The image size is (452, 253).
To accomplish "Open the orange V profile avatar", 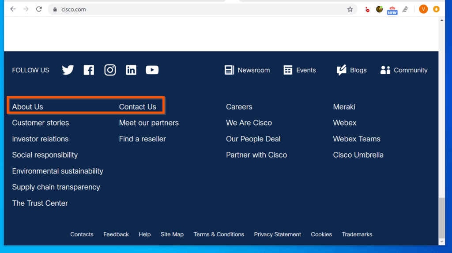I will point(423,9).
